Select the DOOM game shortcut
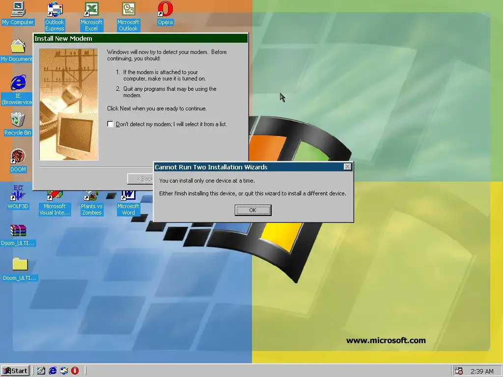 click(18, 161)
